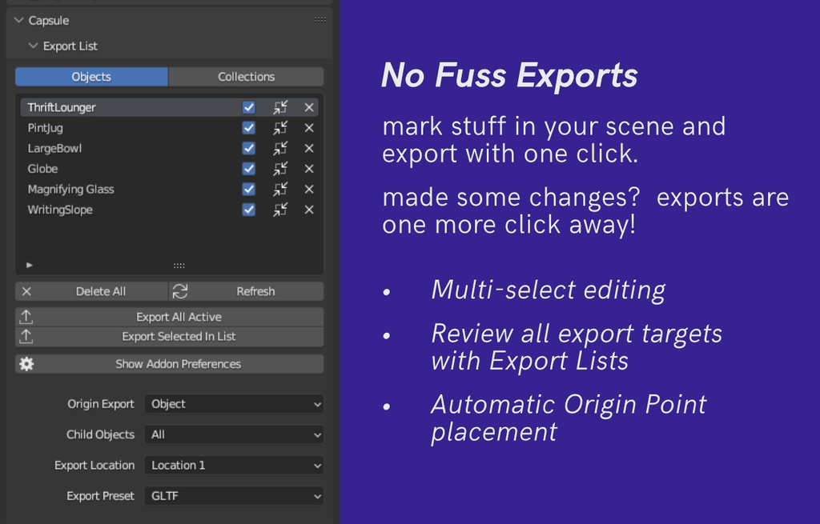Uncheck the export checkbox for Globe
Image resolution: width=820 pixels, height=524 pixels.
point(251,169)
